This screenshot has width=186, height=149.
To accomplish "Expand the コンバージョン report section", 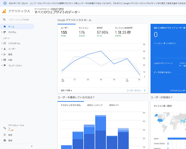I will pyautogui.click(x=2, y=65).
